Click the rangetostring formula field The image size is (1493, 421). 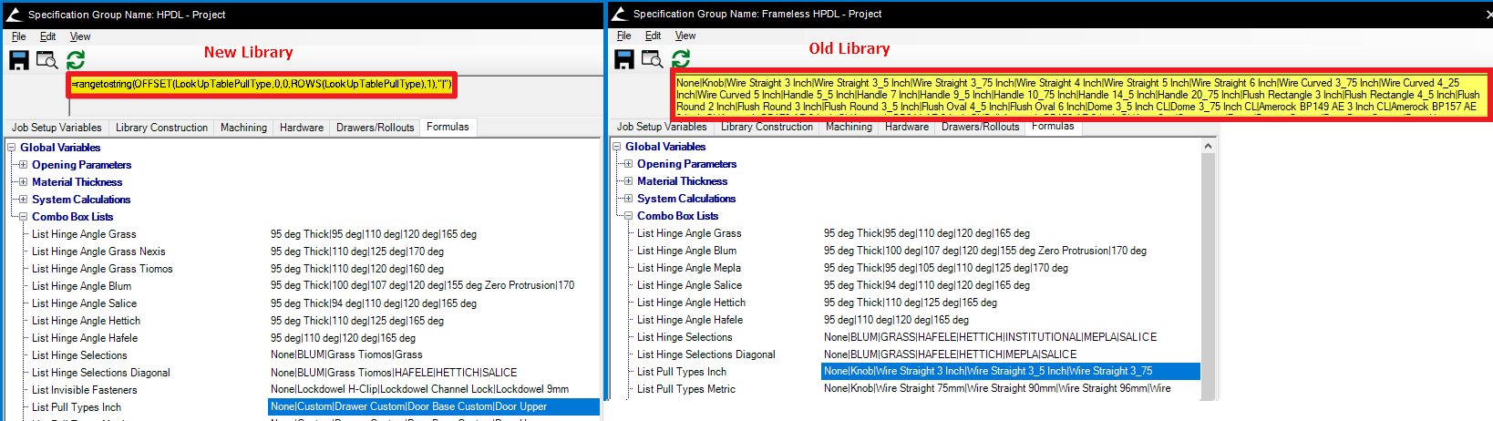(261, 85)
